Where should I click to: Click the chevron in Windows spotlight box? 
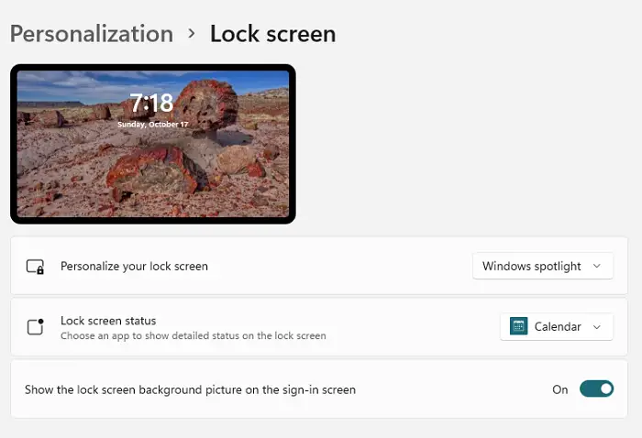(x=596, y=267)
